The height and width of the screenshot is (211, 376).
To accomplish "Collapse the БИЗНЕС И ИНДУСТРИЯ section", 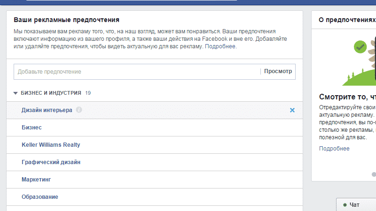I will pos(16,93).
